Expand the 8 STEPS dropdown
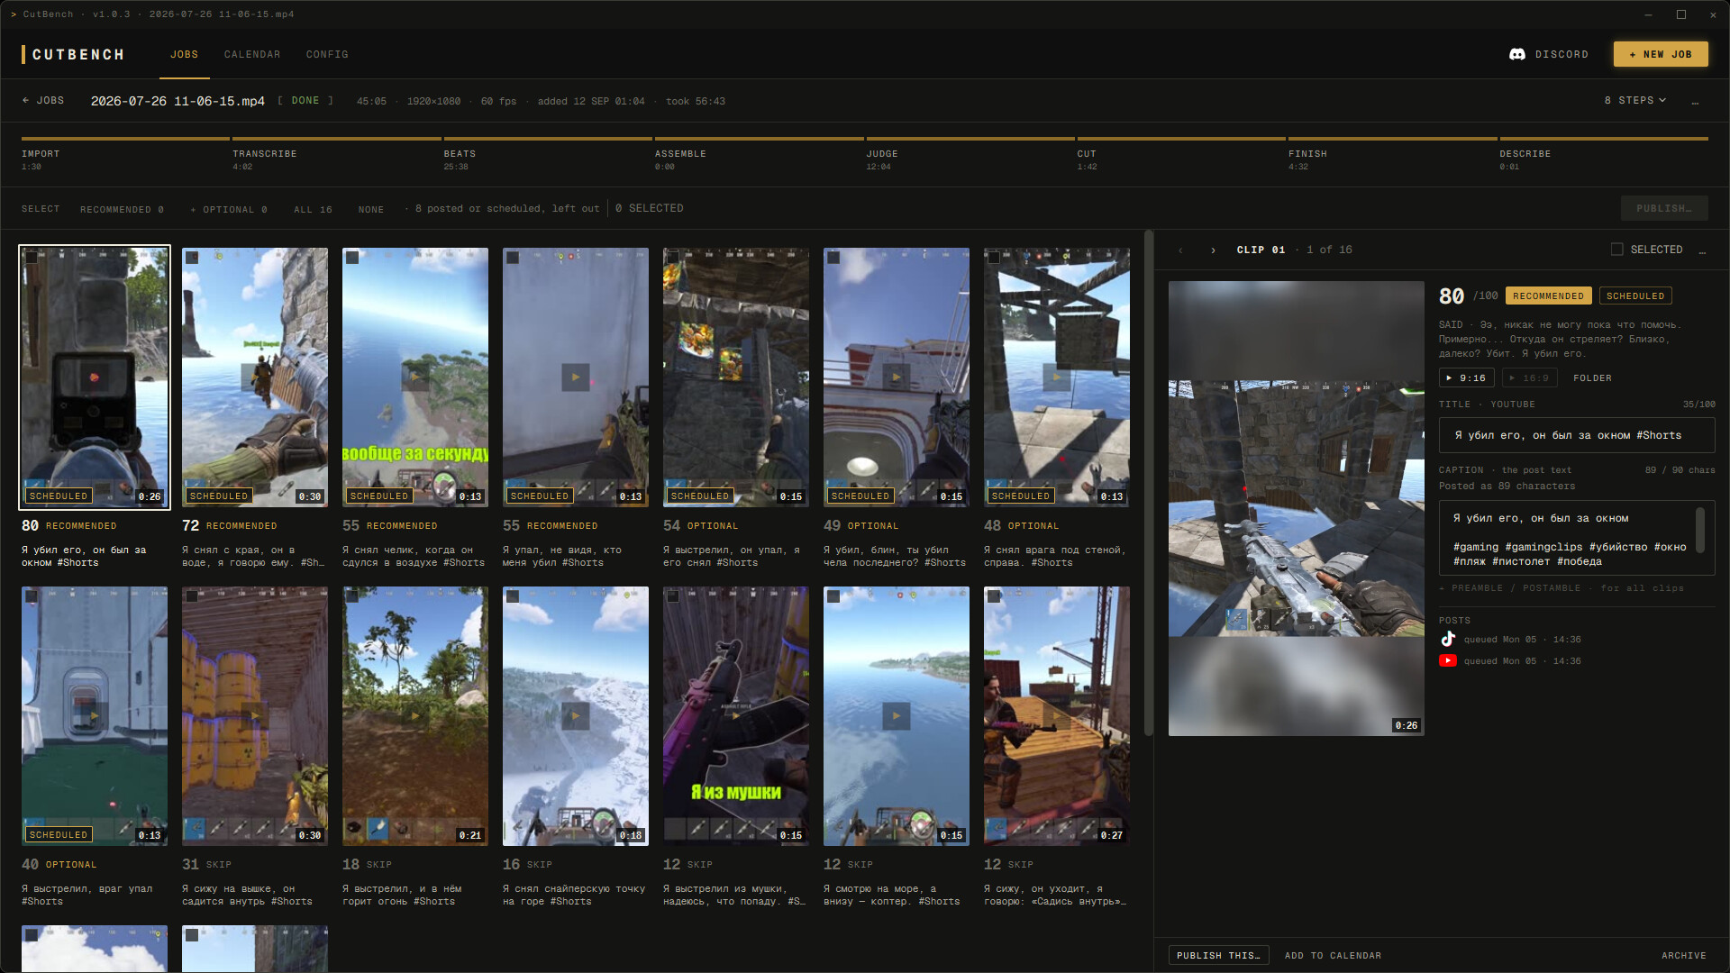Image resolution: width=1730 pixels, height=973 pixels. 1634,101
